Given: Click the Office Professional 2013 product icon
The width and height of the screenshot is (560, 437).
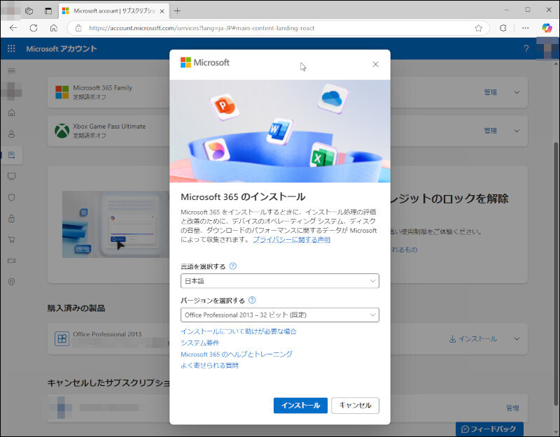Looking at the screenshot, I should [x=62, y=338].
